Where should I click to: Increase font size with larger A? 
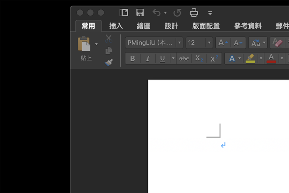(223, 43)
